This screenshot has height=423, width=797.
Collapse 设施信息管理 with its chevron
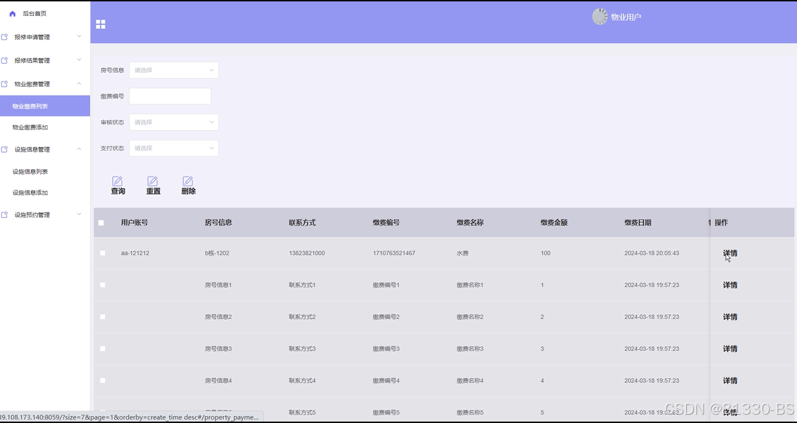coord(80,149)
